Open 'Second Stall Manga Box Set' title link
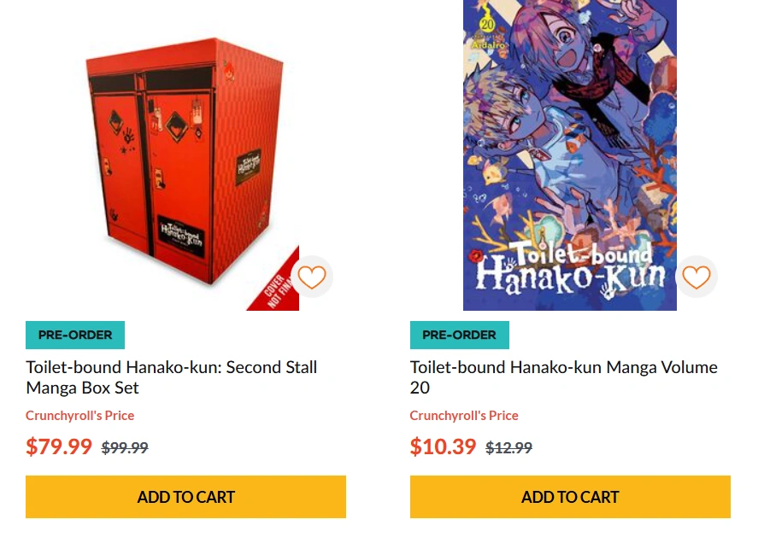This screenshot has height=537, width=770. pos(172,377)
